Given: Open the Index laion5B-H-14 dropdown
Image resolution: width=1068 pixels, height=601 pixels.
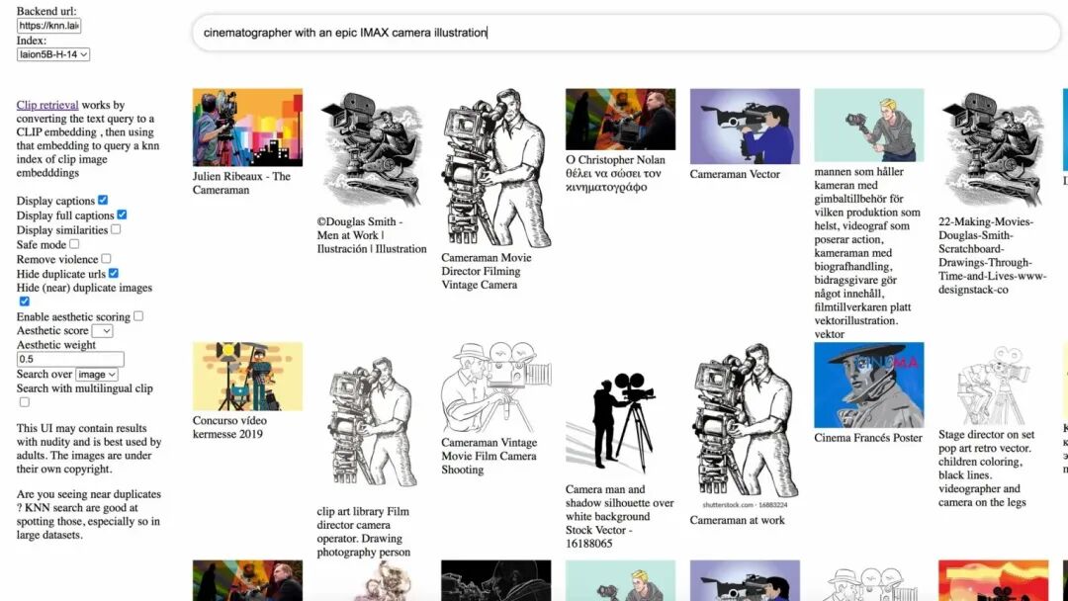Looking at the screenshot, I should [53, 54].
